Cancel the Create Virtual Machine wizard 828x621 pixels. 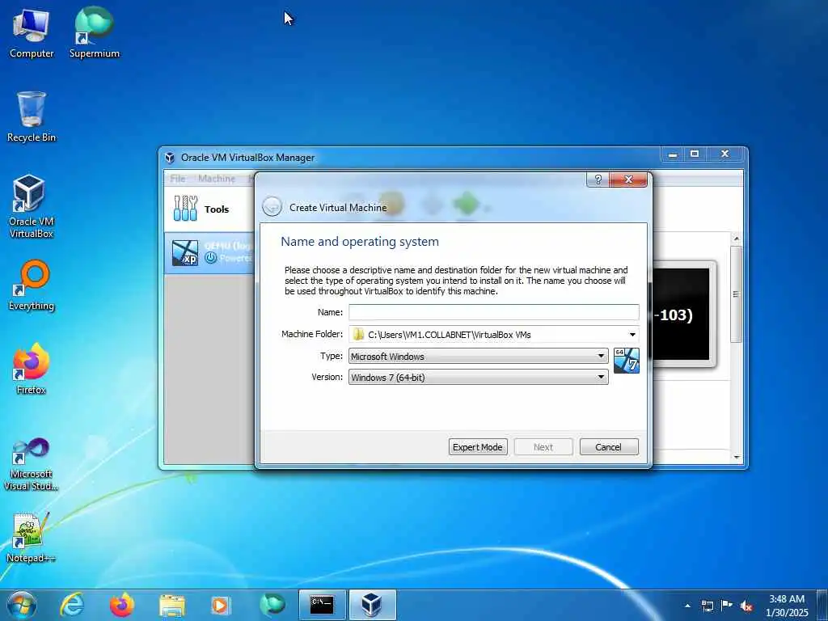click(x=609, y=446)
